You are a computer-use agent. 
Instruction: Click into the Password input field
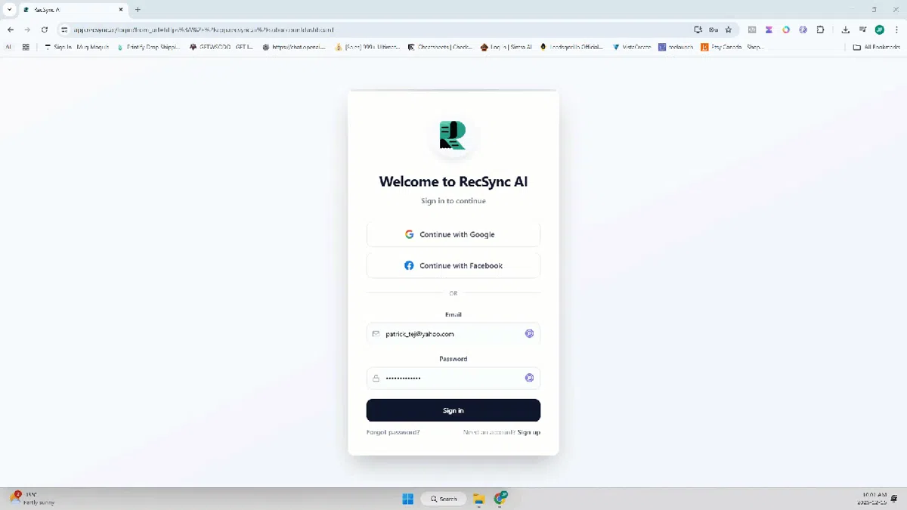453,378
